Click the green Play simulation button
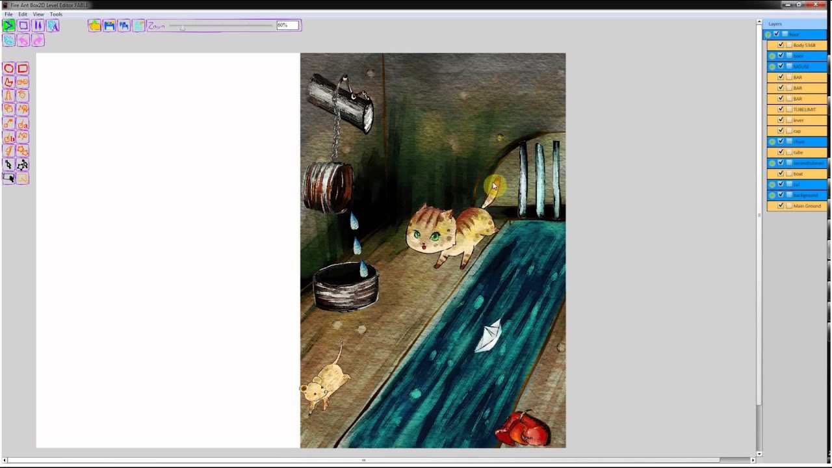The image size is (832, 468). click(8, 25)
